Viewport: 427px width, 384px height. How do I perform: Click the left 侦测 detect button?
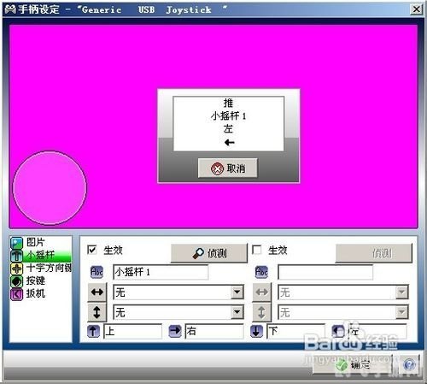[209, 253]
